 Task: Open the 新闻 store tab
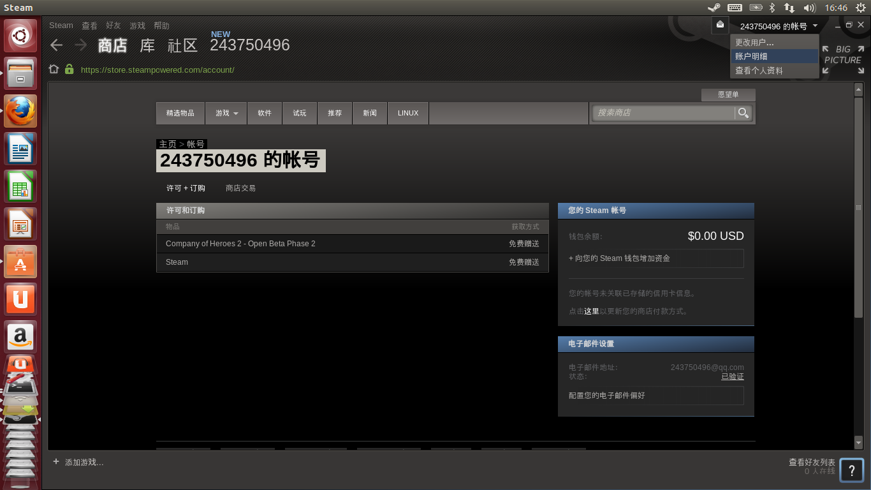pyautogui.click(x=370, y=113)
